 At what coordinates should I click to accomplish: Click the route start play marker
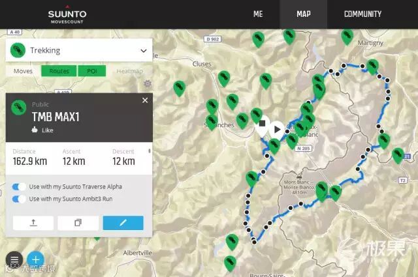(x=277, y=129)
